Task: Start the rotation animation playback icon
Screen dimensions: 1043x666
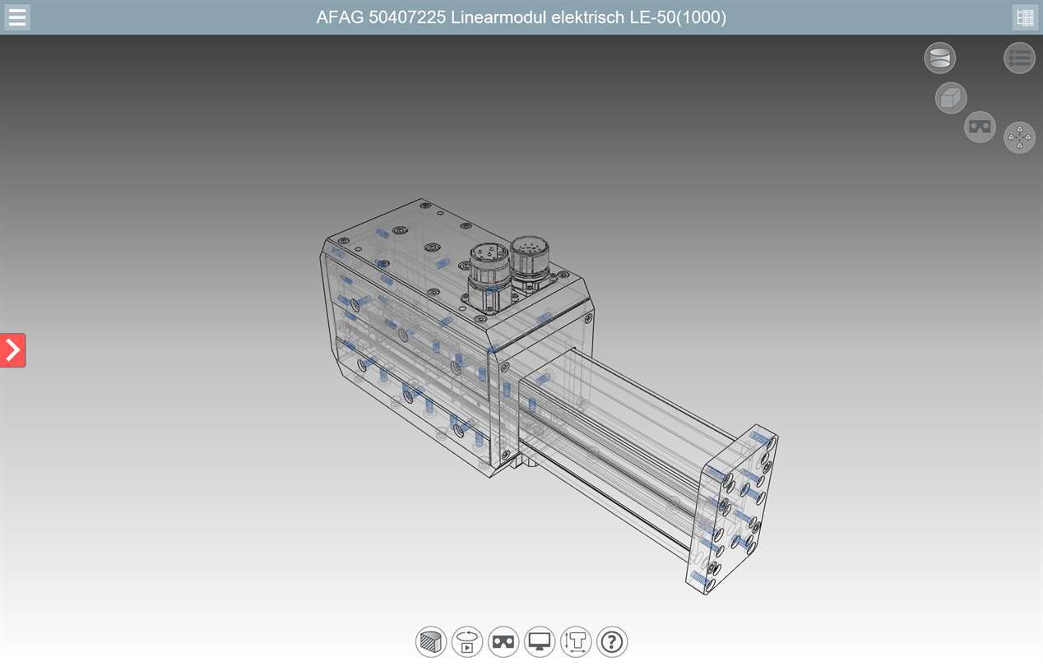Action: (467, 641)
